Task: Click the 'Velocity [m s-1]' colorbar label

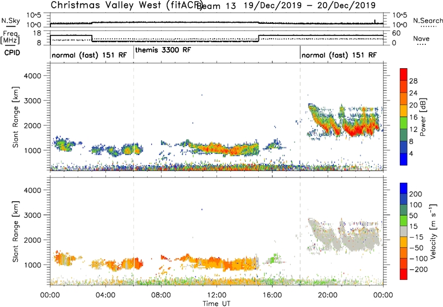Action: (433, 231)
